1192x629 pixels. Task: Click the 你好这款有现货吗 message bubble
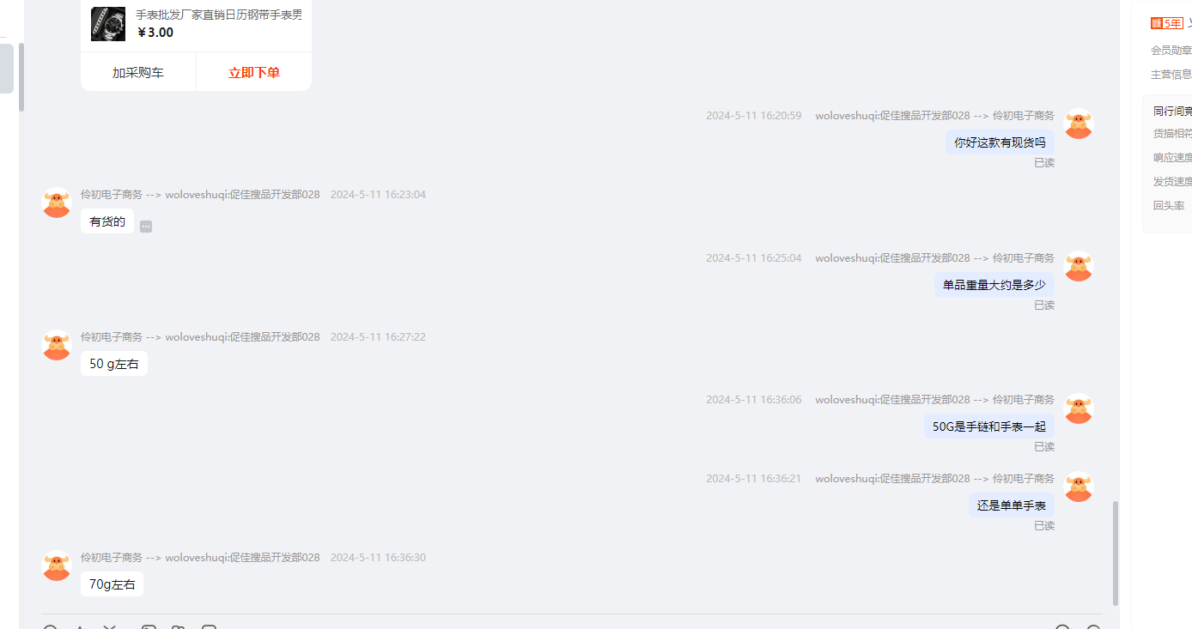1000,142
